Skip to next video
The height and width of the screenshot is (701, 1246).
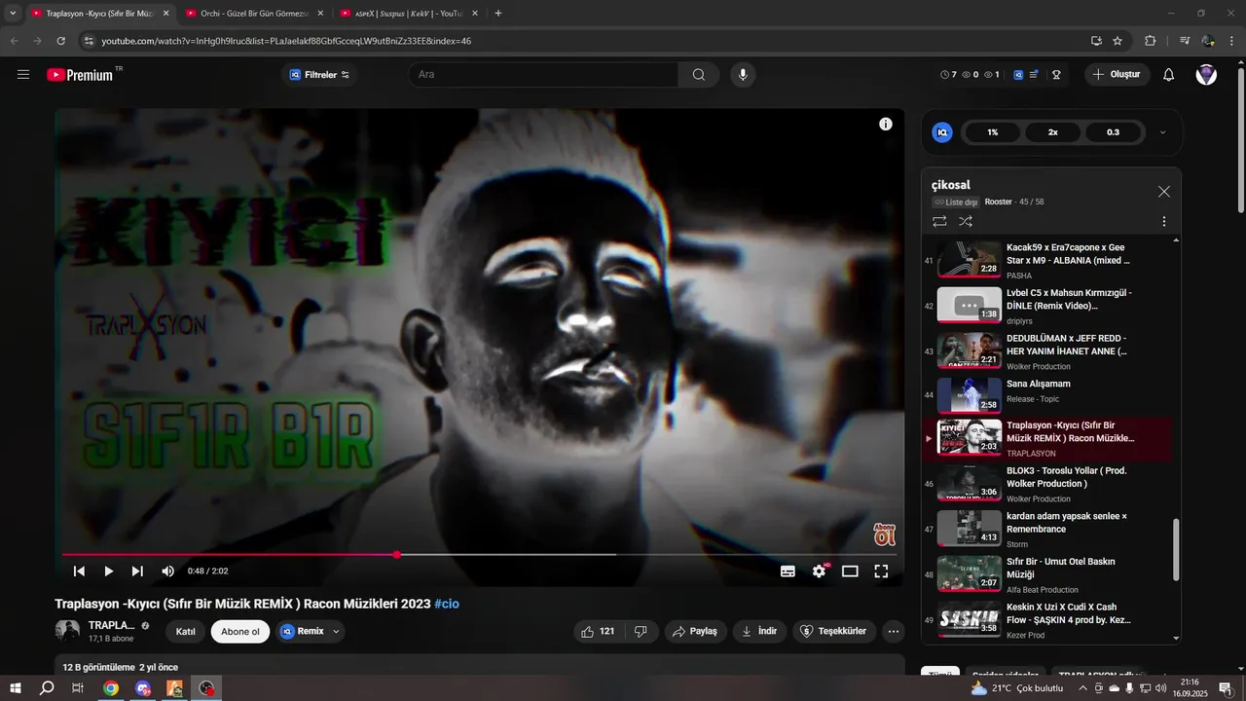[137, 572]
